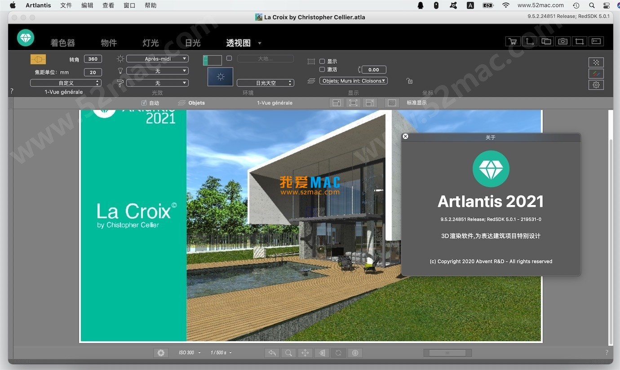The image size is (620, 370).
Task: Click the teal environment color swatch
Action: pos(213,60)
